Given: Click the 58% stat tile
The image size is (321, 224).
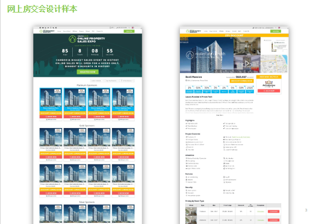Looking at the screenshot, I should click(241, 89).
